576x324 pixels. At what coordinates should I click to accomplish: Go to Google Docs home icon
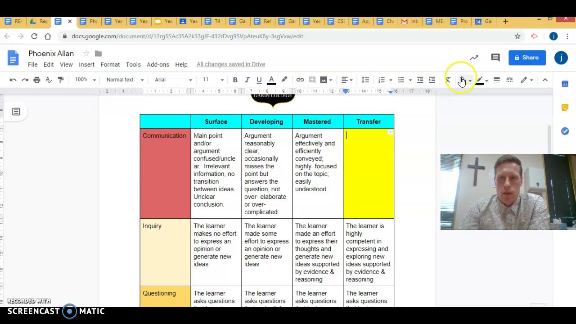pos(13,58)
